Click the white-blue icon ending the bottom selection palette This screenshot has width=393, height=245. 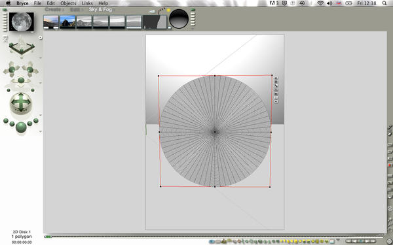(332, 242)
